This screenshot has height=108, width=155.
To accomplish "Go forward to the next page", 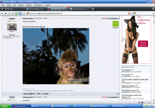I will [x=9, y=13].
